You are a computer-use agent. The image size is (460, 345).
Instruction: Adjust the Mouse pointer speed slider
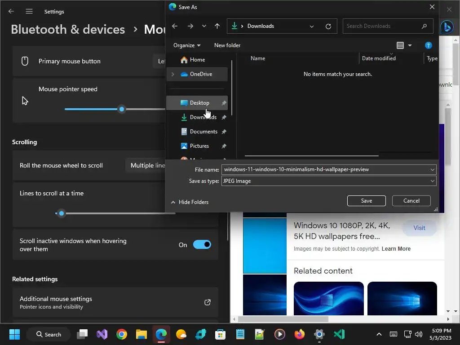121,110
